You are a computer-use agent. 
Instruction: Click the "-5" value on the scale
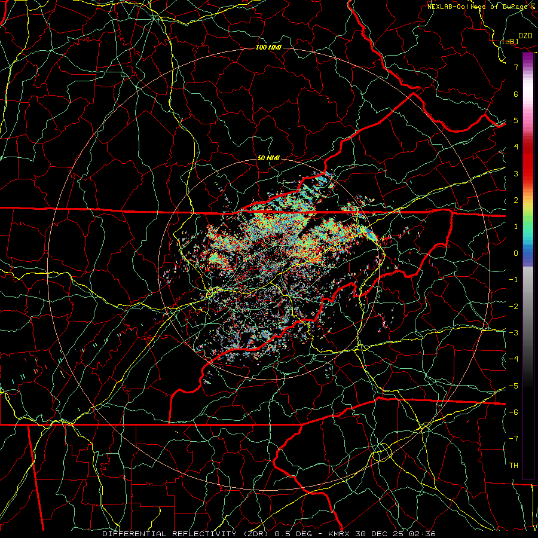513,386
